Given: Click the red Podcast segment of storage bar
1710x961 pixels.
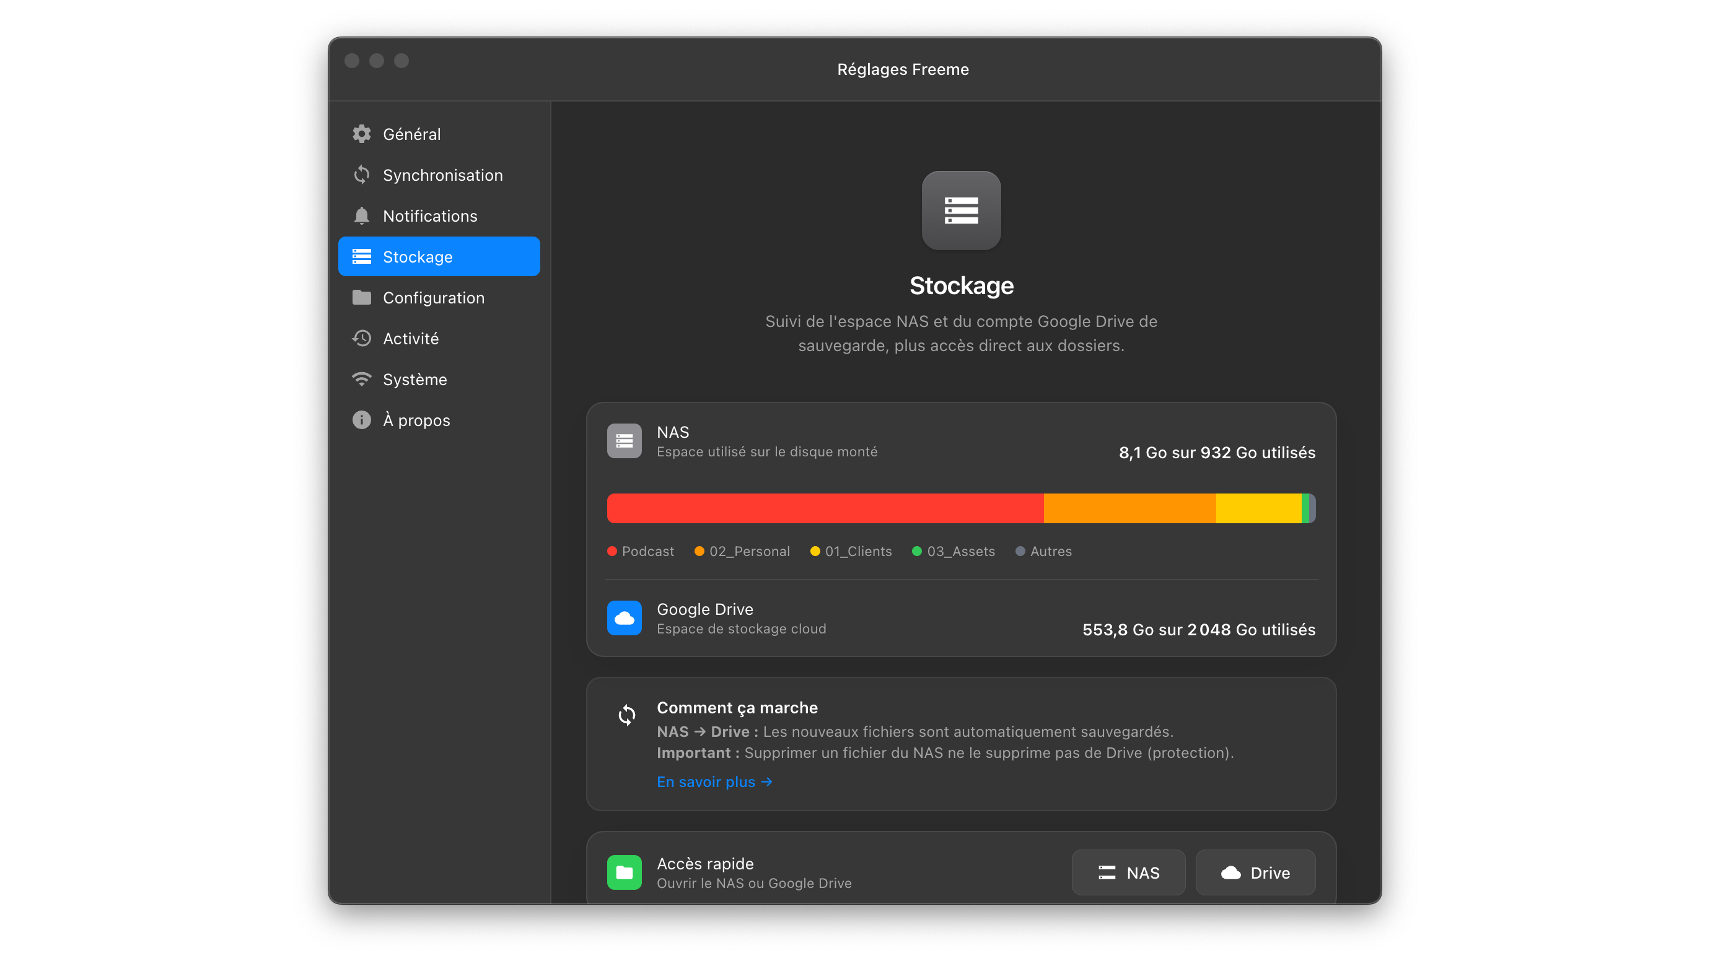Looking at the screenshot, I should pos(825,508).
